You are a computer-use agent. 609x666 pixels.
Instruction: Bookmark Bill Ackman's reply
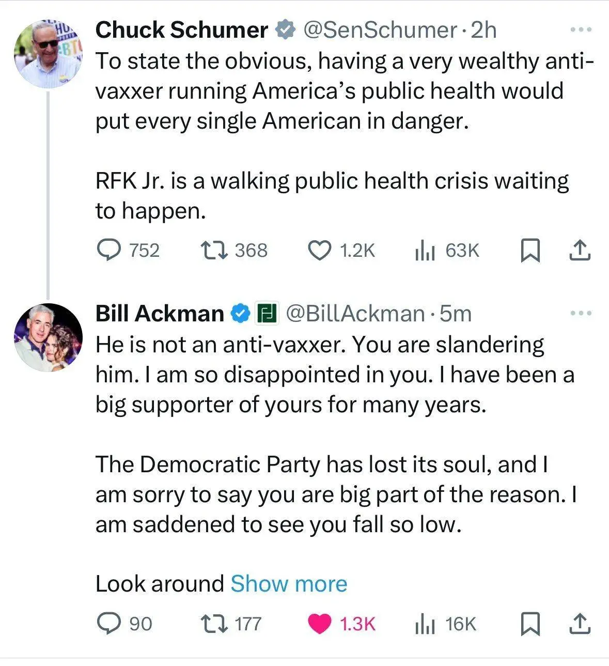(529, 624)
